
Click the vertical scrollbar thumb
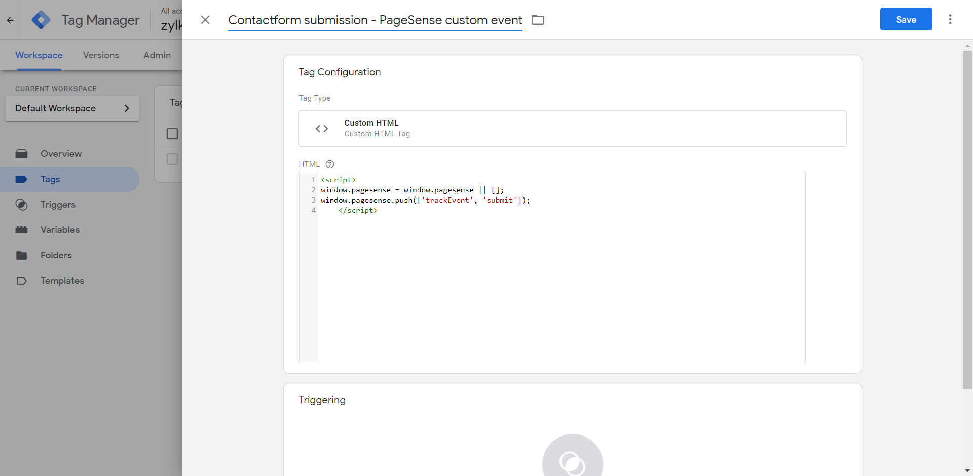click(x=967, y=220)
